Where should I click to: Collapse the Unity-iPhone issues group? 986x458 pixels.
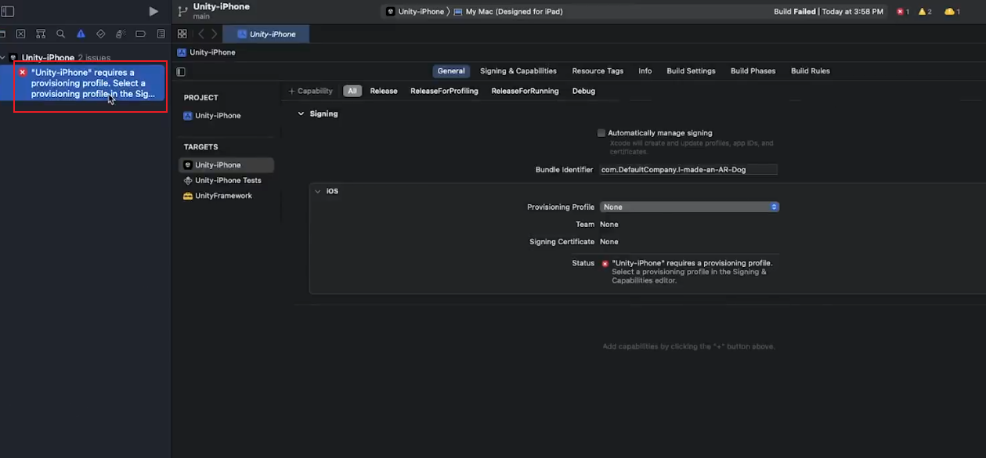(3, 58)
